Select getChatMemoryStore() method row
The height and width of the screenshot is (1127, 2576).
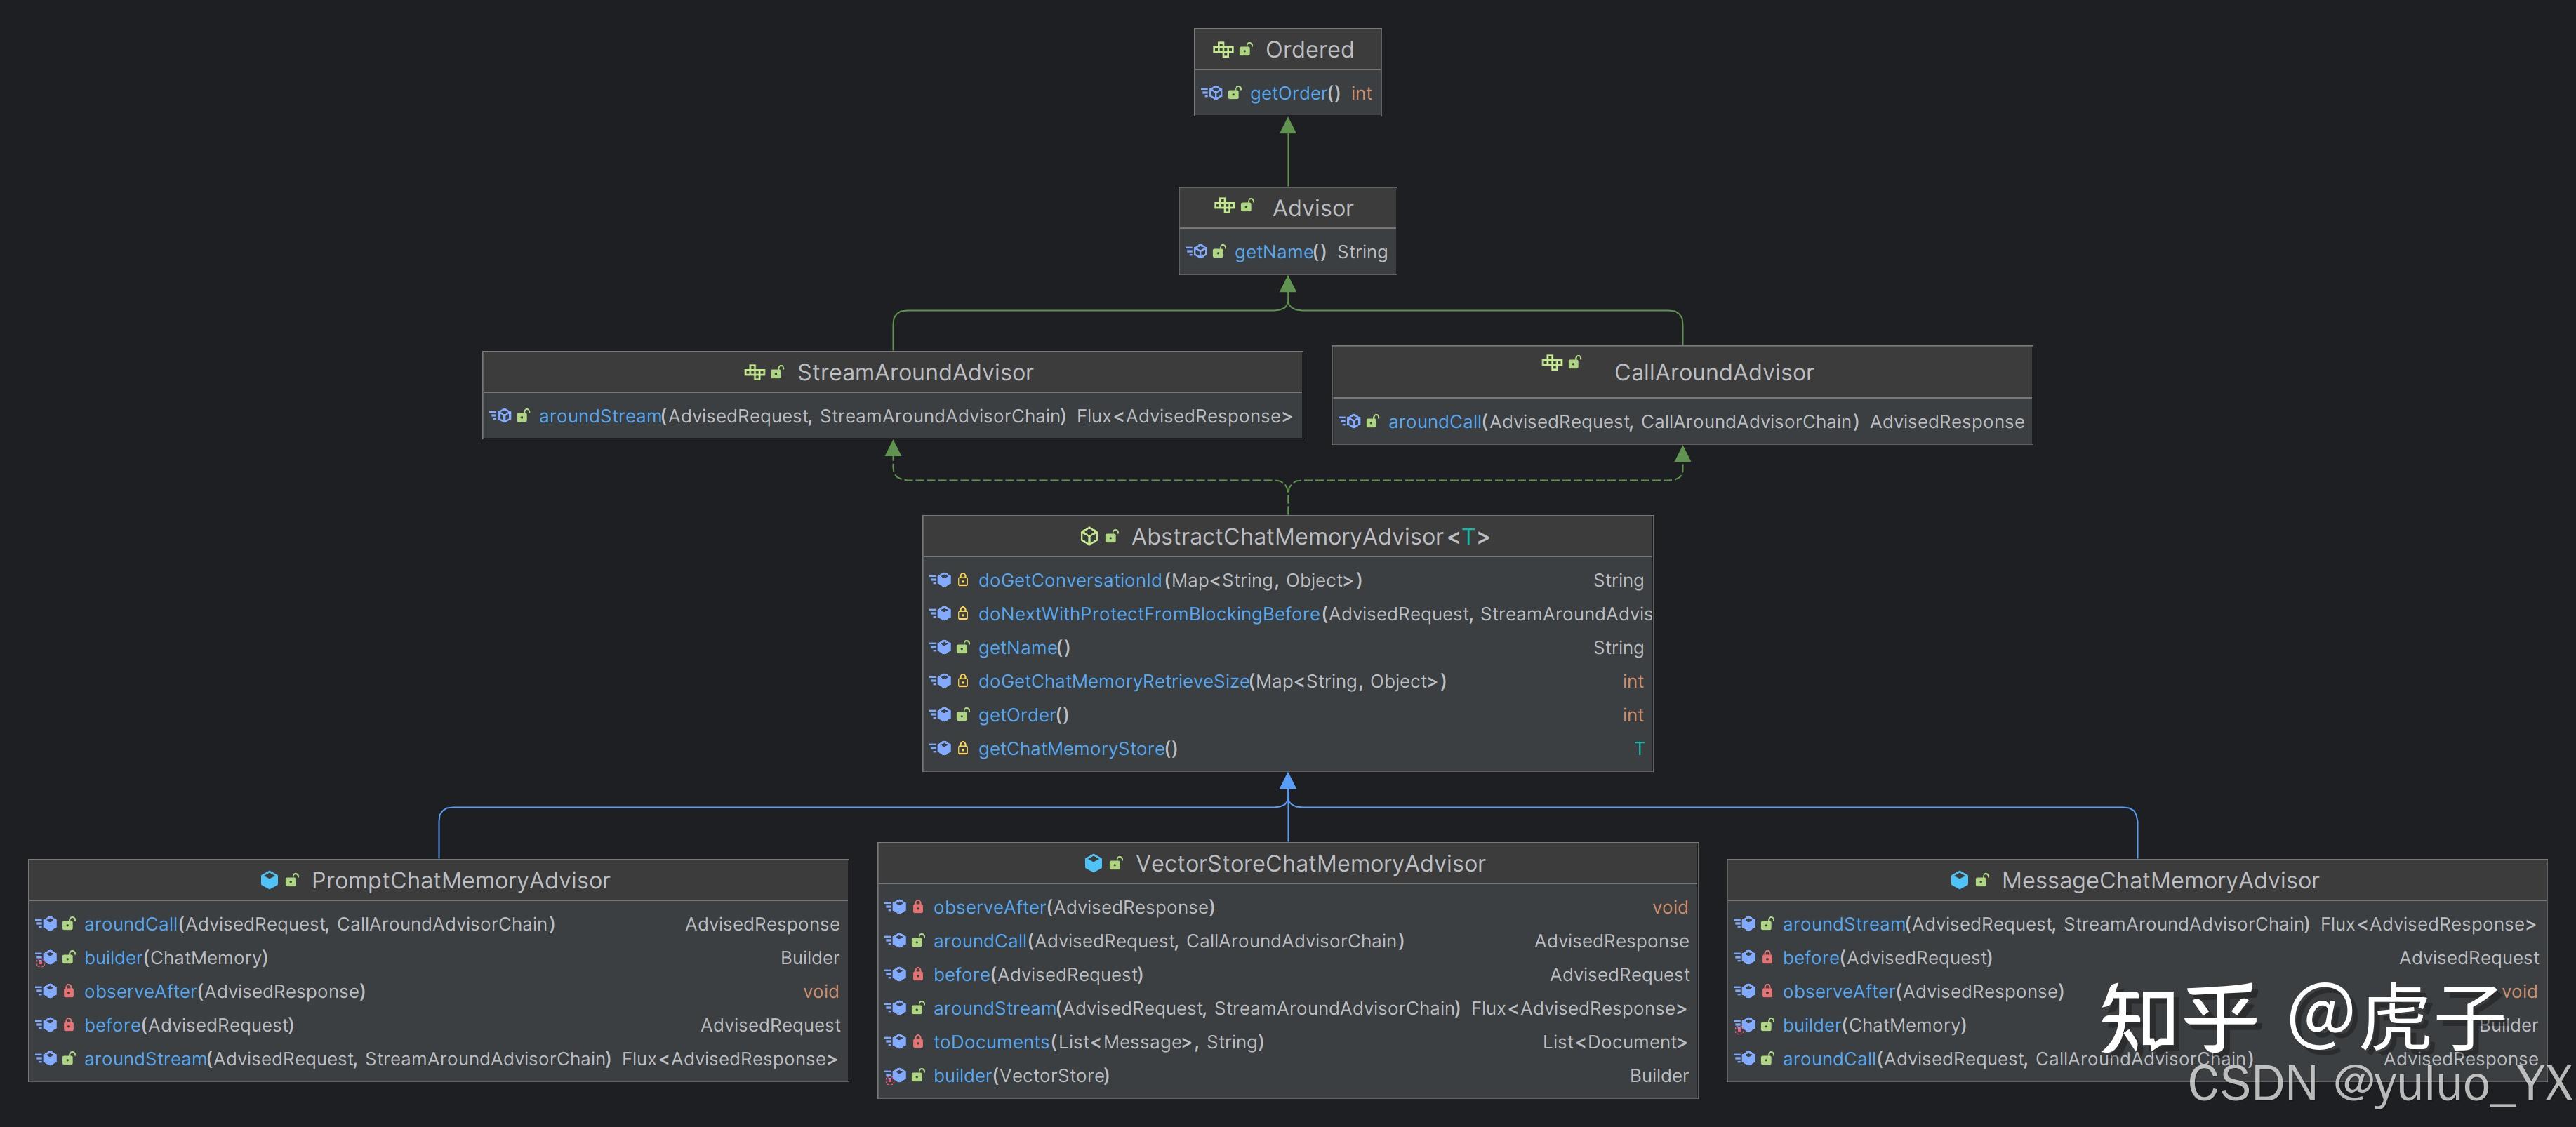click(x=1077, y=748)
